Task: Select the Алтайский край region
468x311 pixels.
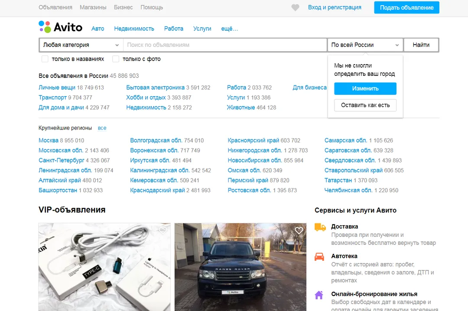Action: tap(60, 180)
